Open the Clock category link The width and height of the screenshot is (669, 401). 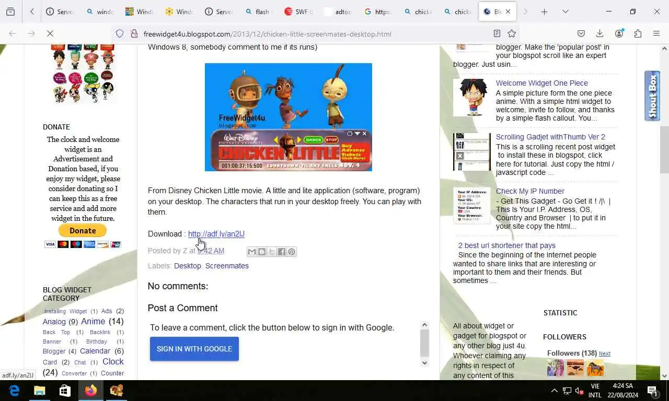pos(113,361)
